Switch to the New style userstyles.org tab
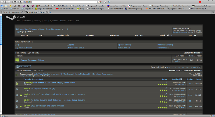215x117 pixels. coord(12,12)
